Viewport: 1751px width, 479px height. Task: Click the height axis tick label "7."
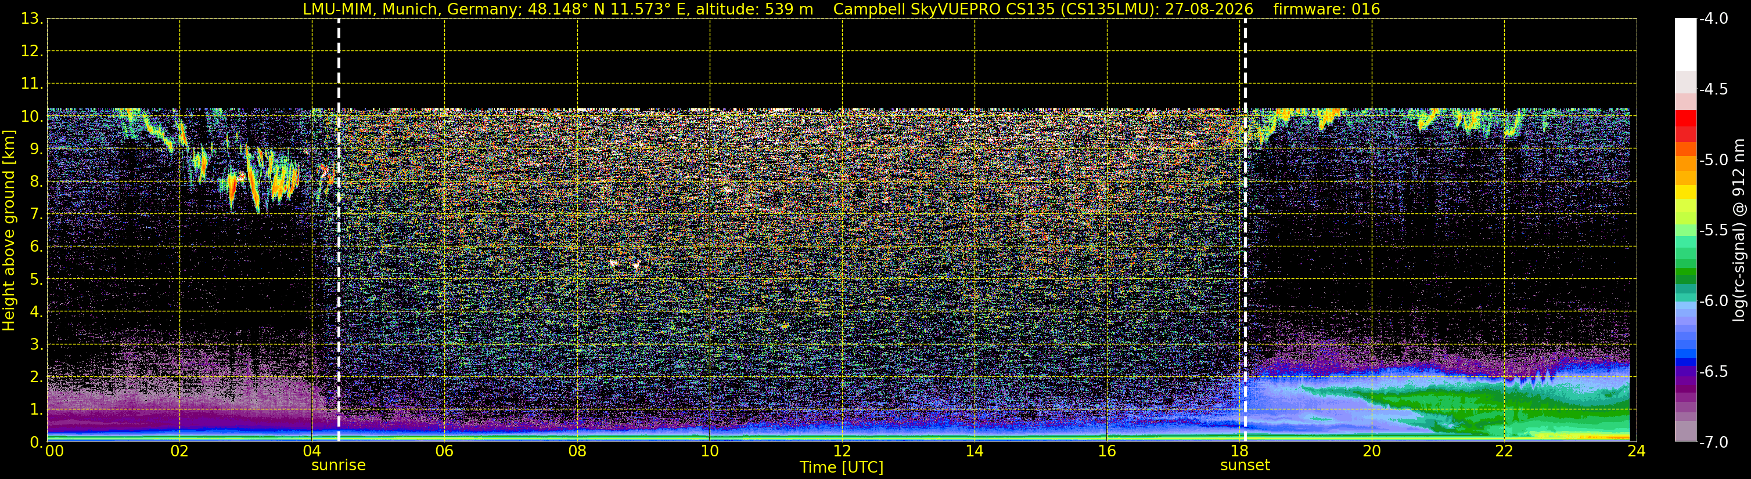(x=36, y=215)
